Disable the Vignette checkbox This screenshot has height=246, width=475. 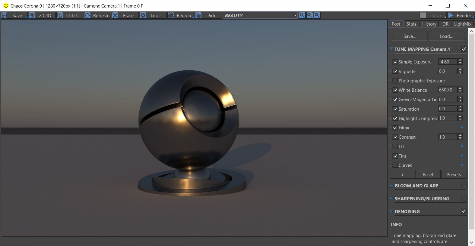[395, 71]
